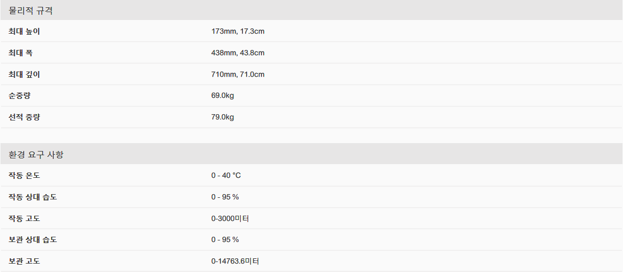Click the 79.0kg shipping weight value
This screenshot has height=272, width=623.
pos(222,117)
